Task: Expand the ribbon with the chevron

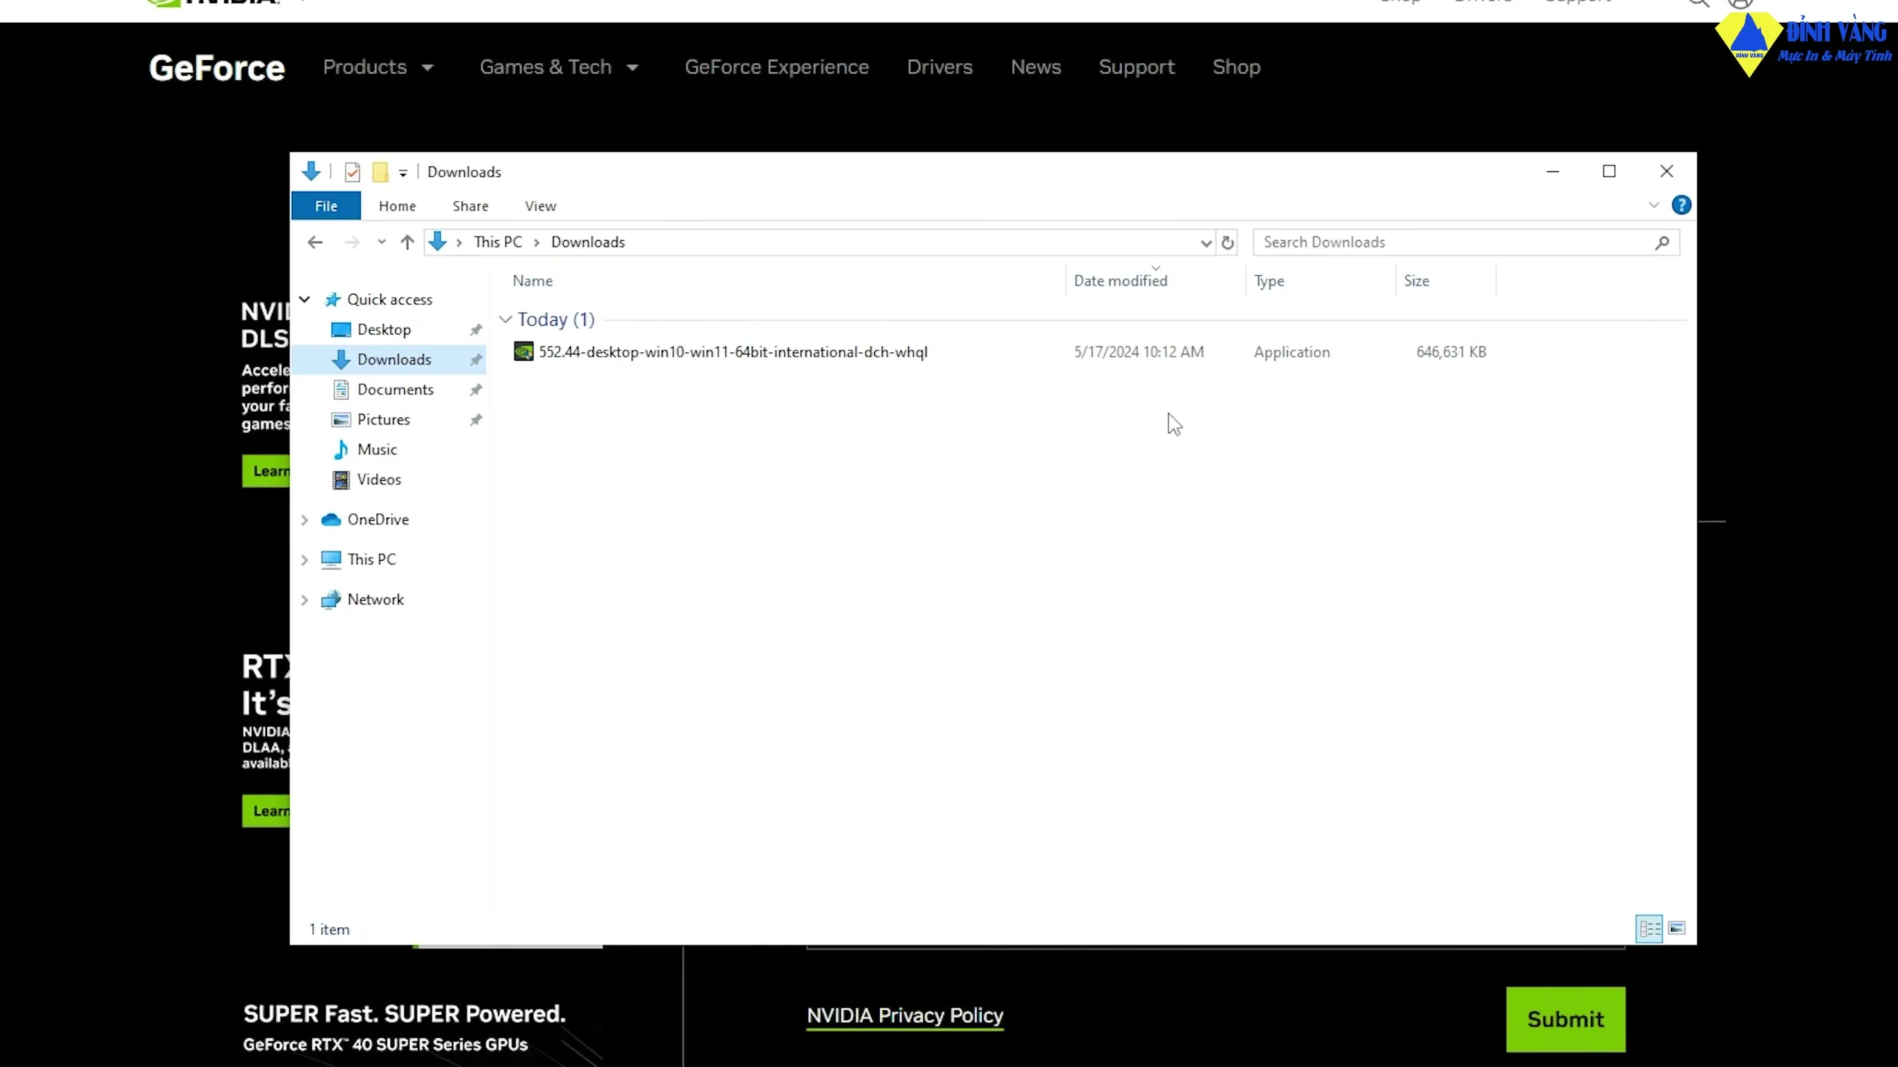Action: coord(1654,205)
